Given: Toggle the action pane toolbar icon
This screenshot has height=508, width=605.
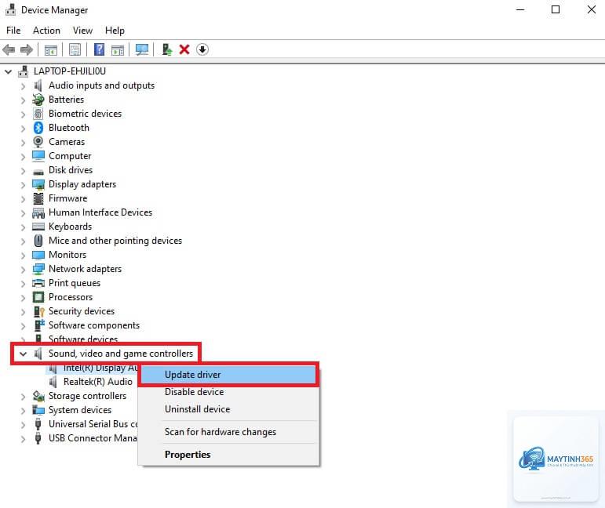Looking at the screenshot, I should tap(118, 49).
